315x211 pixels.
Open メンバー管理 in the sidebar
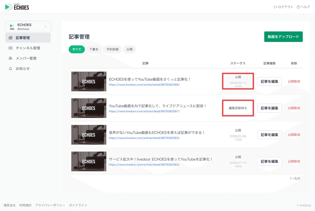click(x=28, y=58)
